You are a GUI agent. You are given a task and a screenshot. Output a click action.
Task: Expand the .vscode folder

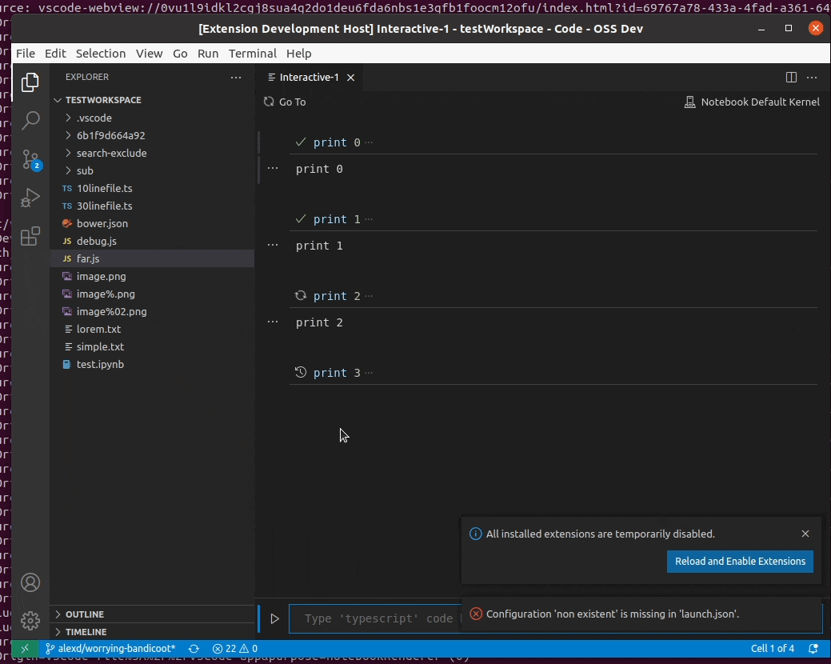pos(152,118)
